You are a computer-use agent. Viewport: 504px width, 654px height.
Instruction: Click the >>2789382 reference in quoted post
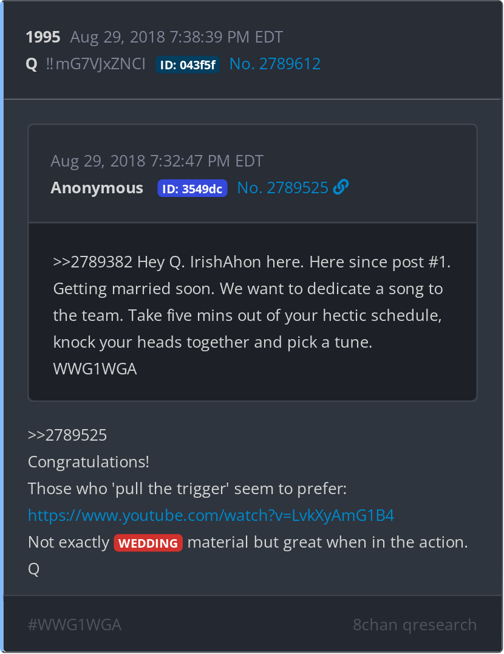click(x=92, y=262)
